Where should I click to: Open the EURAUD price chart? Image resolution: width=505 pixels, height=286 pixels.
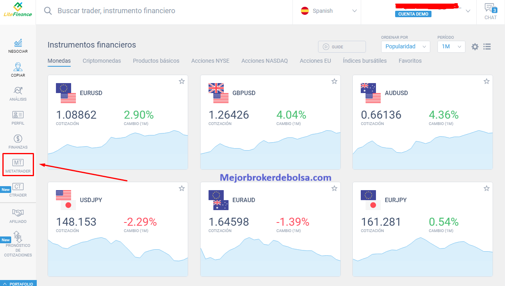click(270, 256)
